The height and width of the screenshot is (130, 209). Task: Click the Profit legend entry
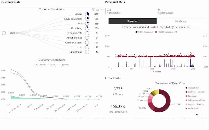(39, 65)
